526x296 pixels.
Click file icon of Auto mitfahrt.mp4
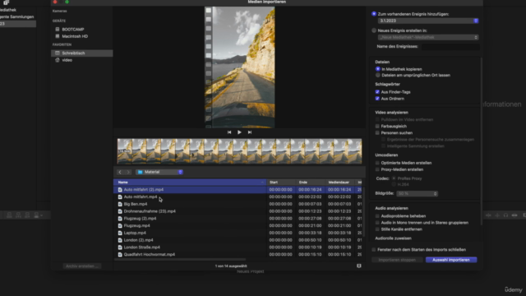(x=120, y=197)
